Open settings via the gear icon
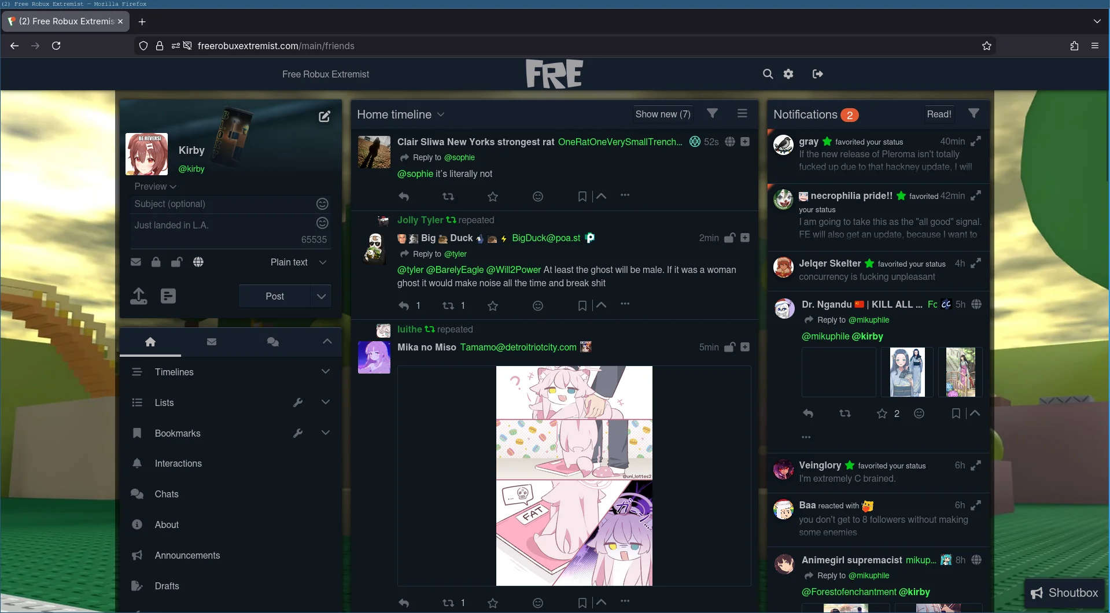 [x=788, y=74]
